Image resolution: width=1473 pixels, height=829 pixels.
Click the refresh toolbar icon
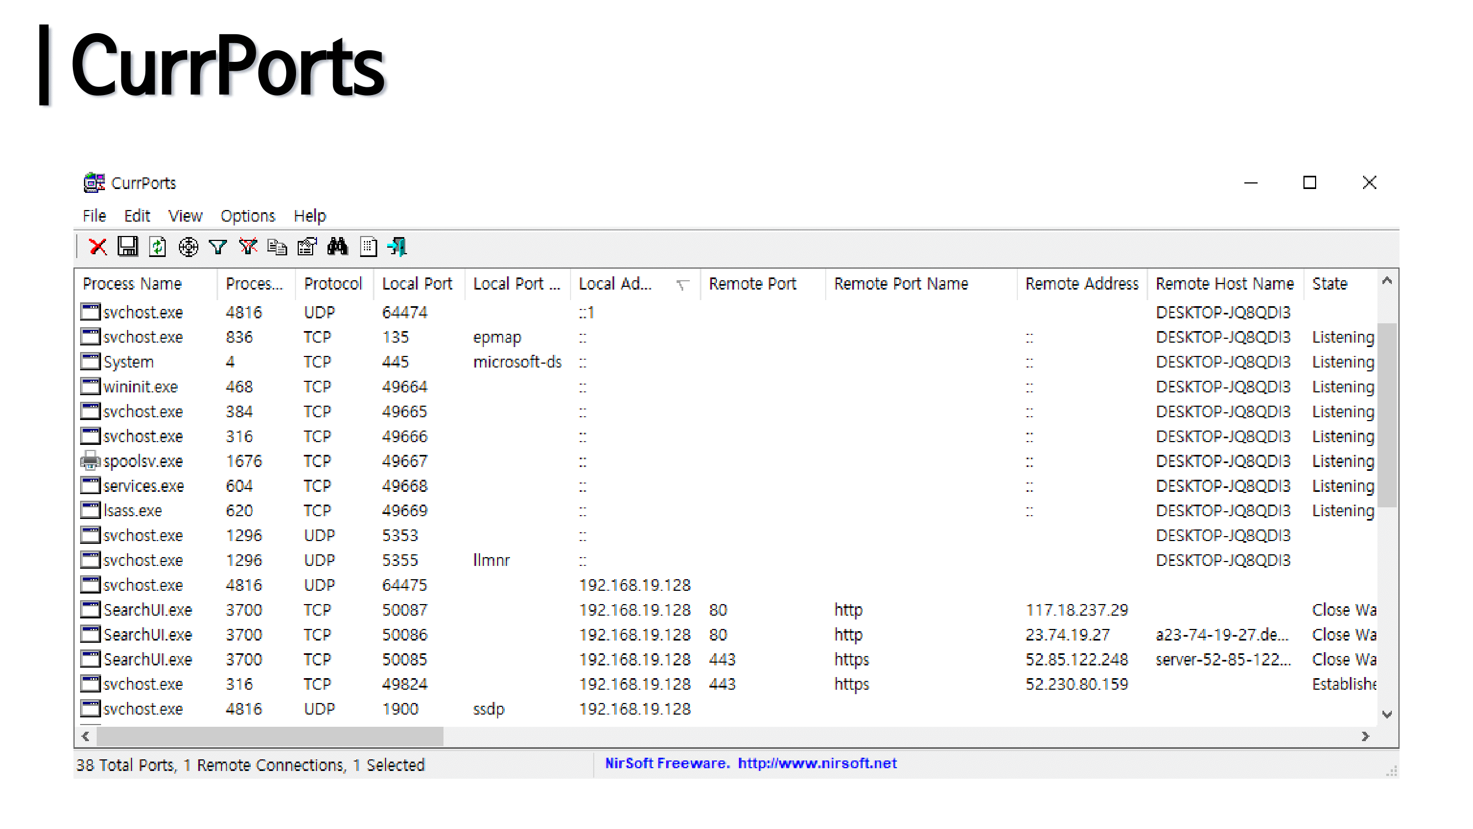point(157,247)
